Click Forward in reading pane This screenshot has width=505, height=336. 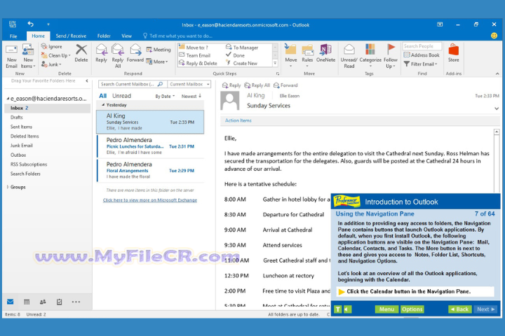pos(285,85)
